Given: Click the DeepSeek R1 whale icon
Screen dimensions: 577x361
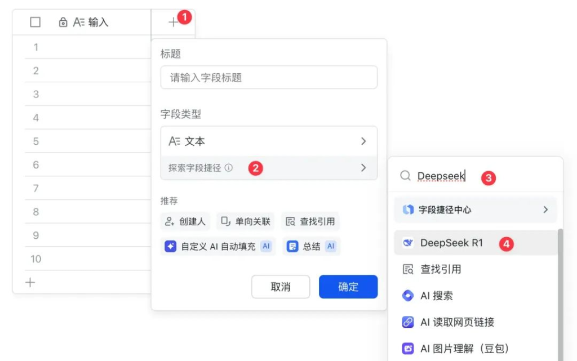Looking at the screenshot, I should (408, 243).
